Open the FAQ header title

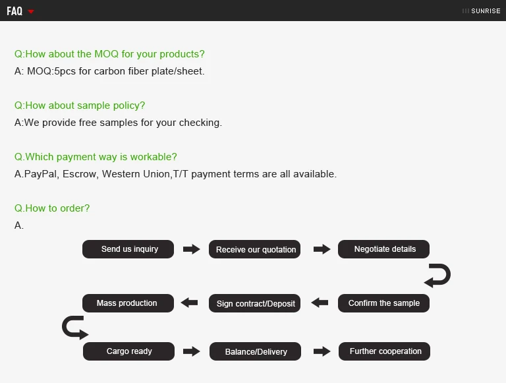point(14,11)
